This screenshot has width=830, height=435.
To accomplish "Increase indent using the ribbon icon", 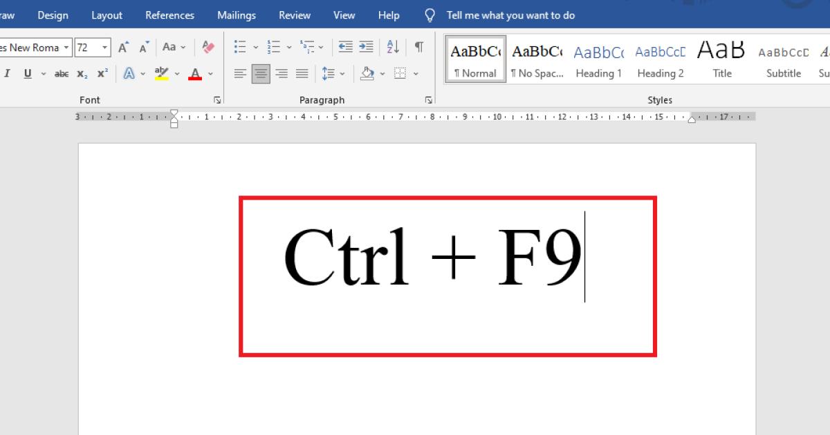I will coord(366,47).
